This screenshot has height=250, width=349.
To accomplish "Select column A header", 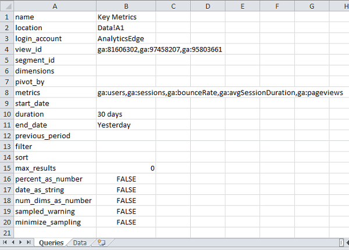I will click(55, 6).
